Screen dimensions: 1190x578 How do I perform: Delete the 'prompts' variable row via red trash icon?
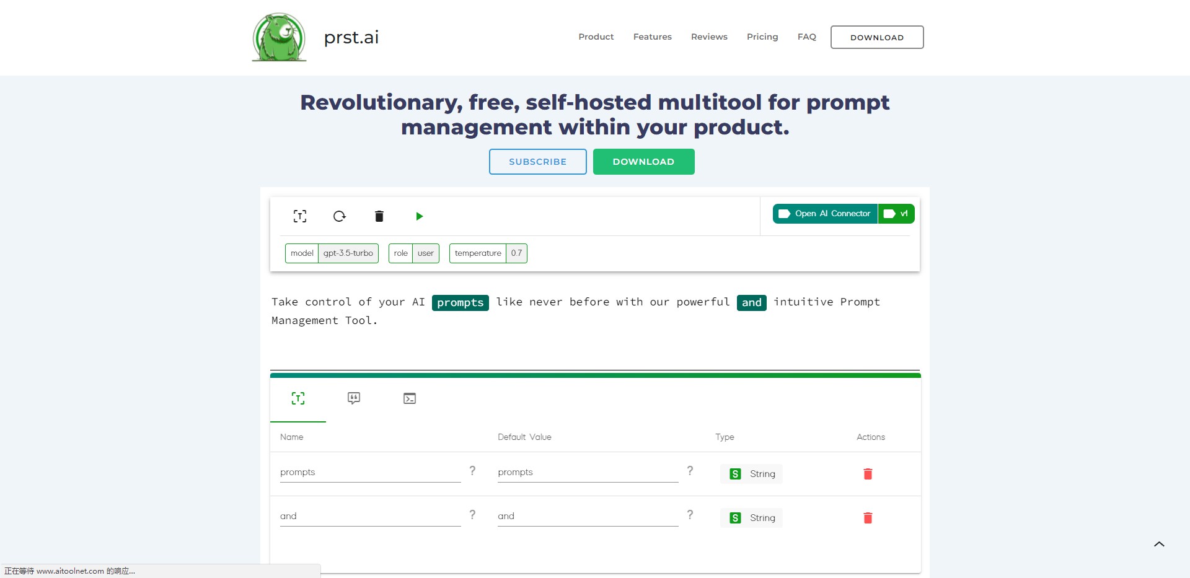click(x=868, y=473)
